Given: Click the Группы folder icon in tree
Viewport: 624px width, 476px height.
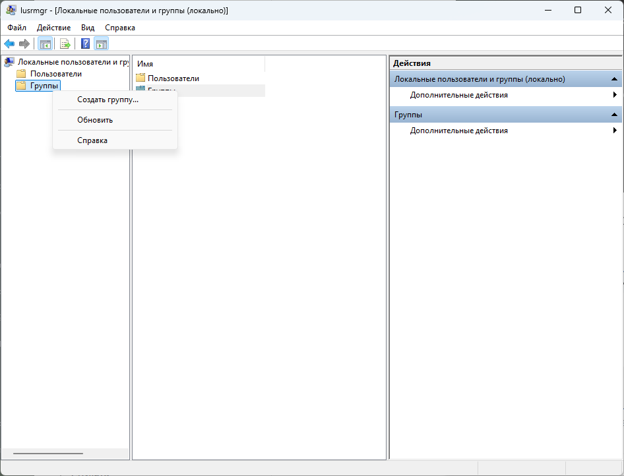Looking at the screenshot, I should [21, 86].
